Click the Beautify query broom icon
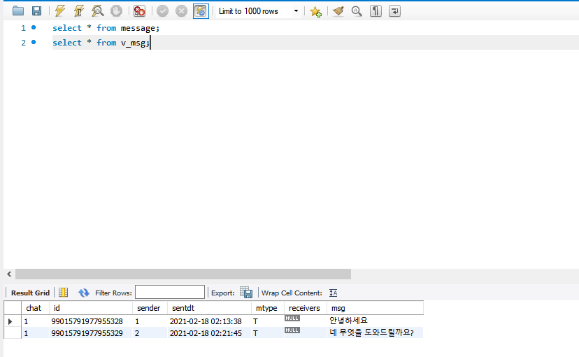This screenshot has width=579, height=357. coord(338,11)
